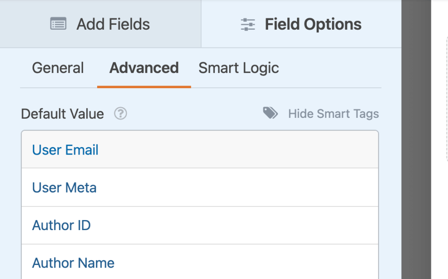Switch to the Smart Logic tab
The height and width of the screenshot is (279, 448).
(238, 68)
